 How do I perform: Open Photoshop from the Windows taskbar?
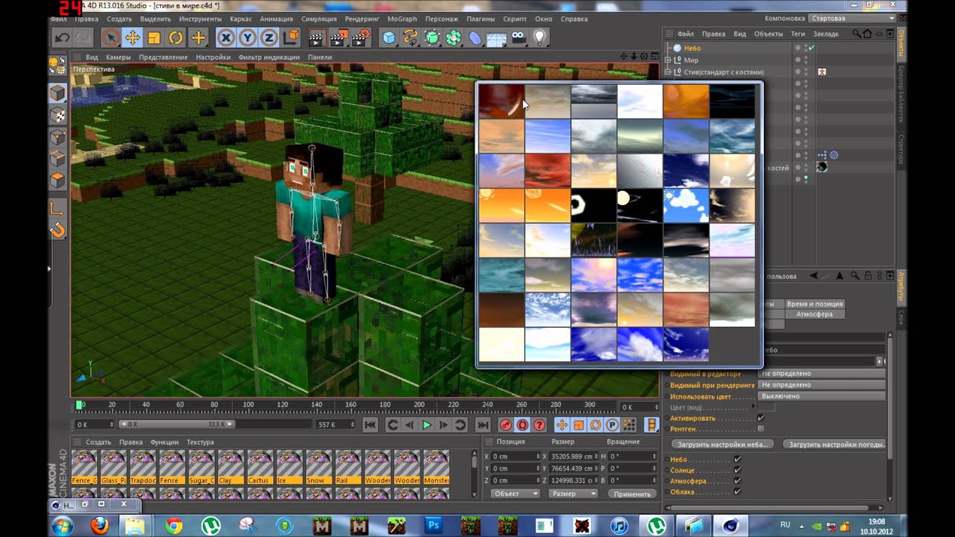pyautogui.click(x=432, y=526)
